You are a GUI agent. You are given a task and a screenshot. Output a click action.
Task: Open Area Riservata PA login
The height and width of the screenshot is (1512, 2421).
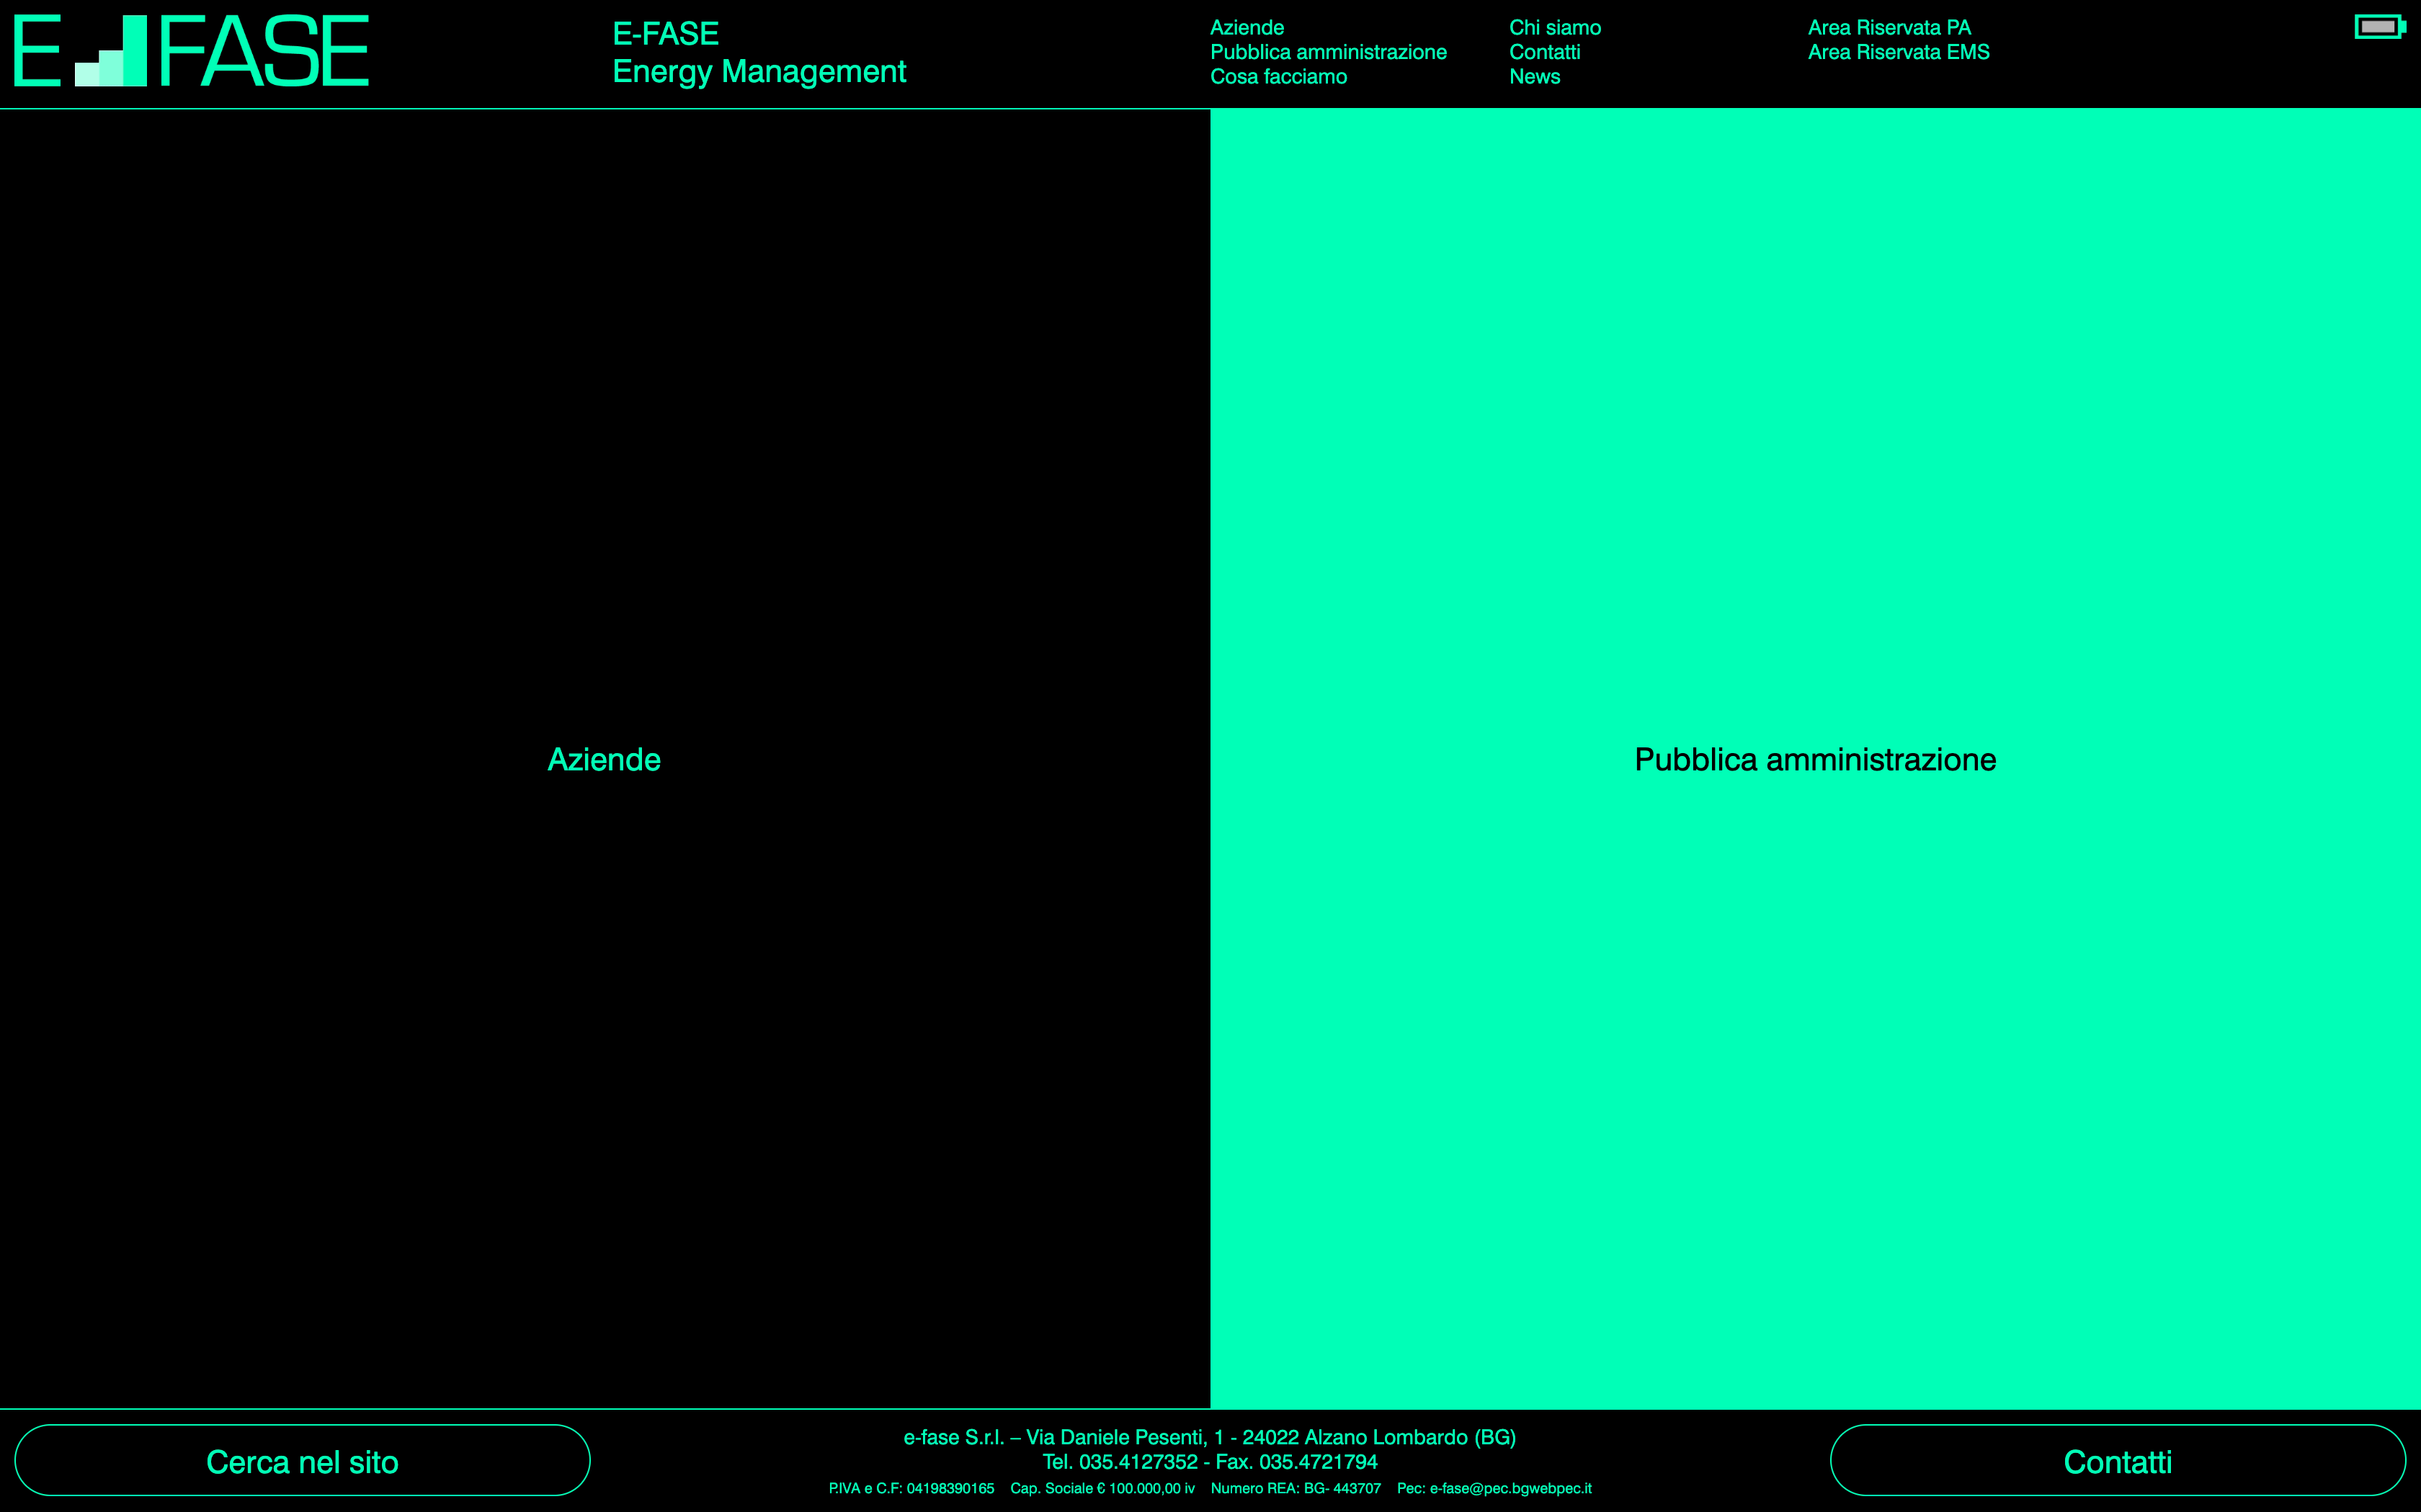click(x=1889, y=28)
